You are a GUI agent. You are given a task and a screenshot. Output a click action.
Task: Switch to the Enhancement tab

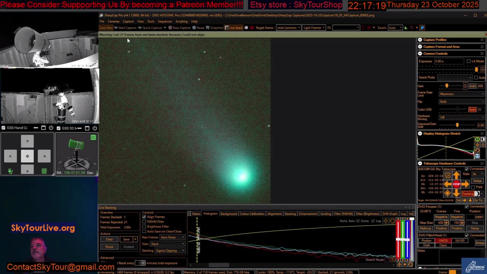(x=308, y=214)
